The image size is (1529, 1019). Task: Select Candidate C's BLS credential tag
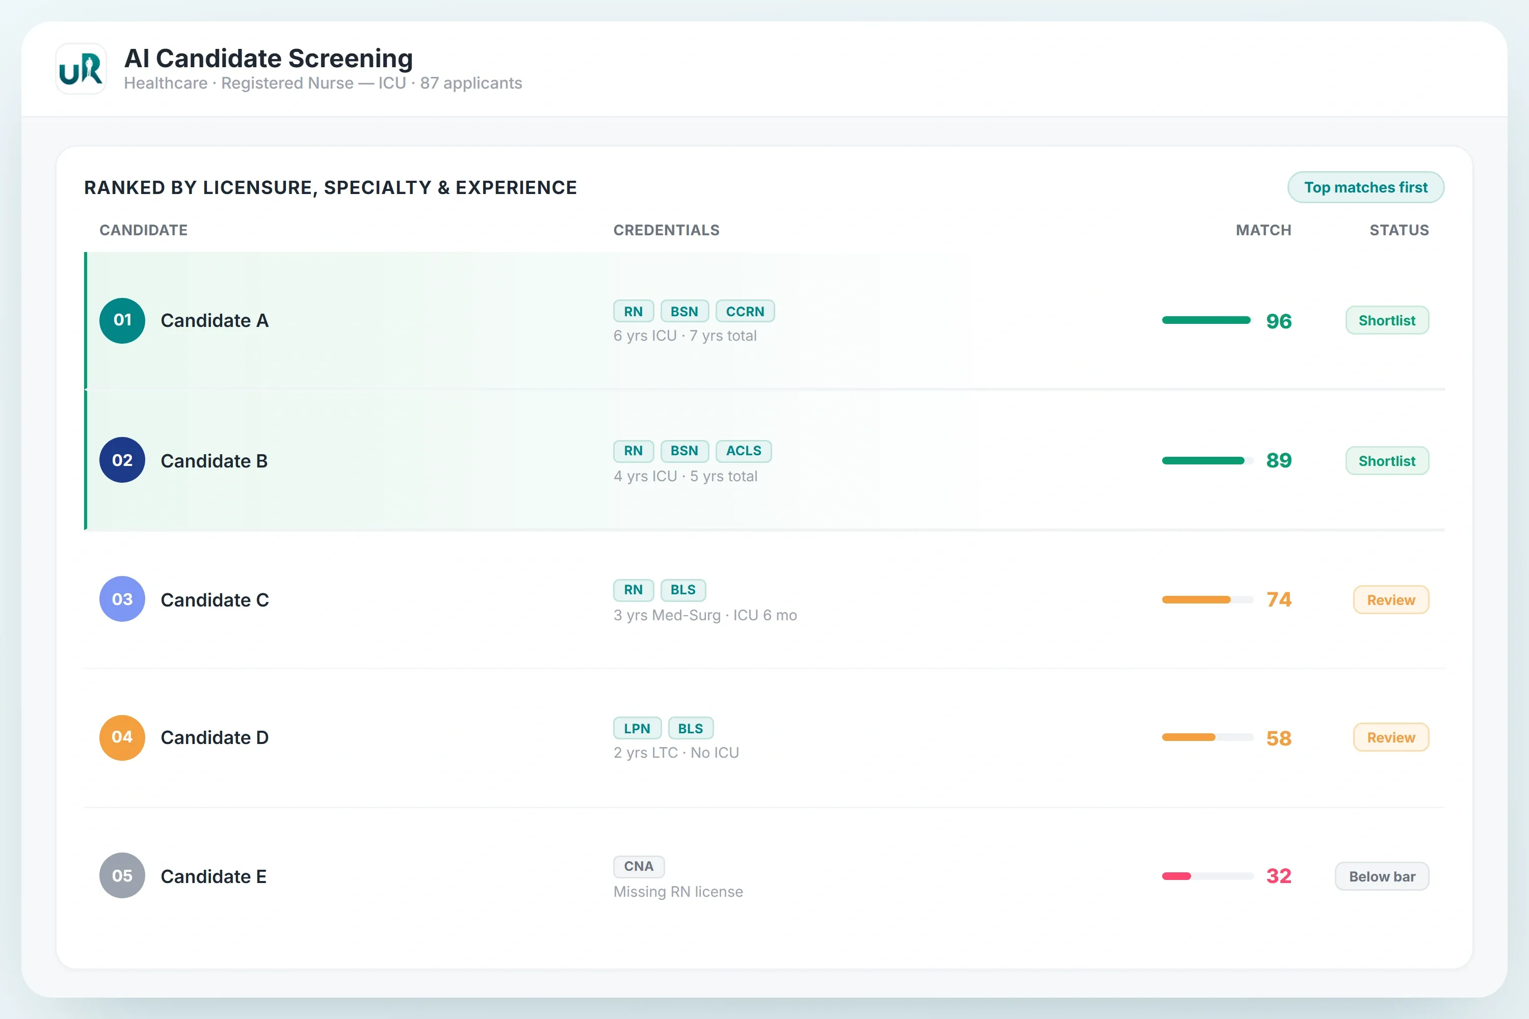683,590
